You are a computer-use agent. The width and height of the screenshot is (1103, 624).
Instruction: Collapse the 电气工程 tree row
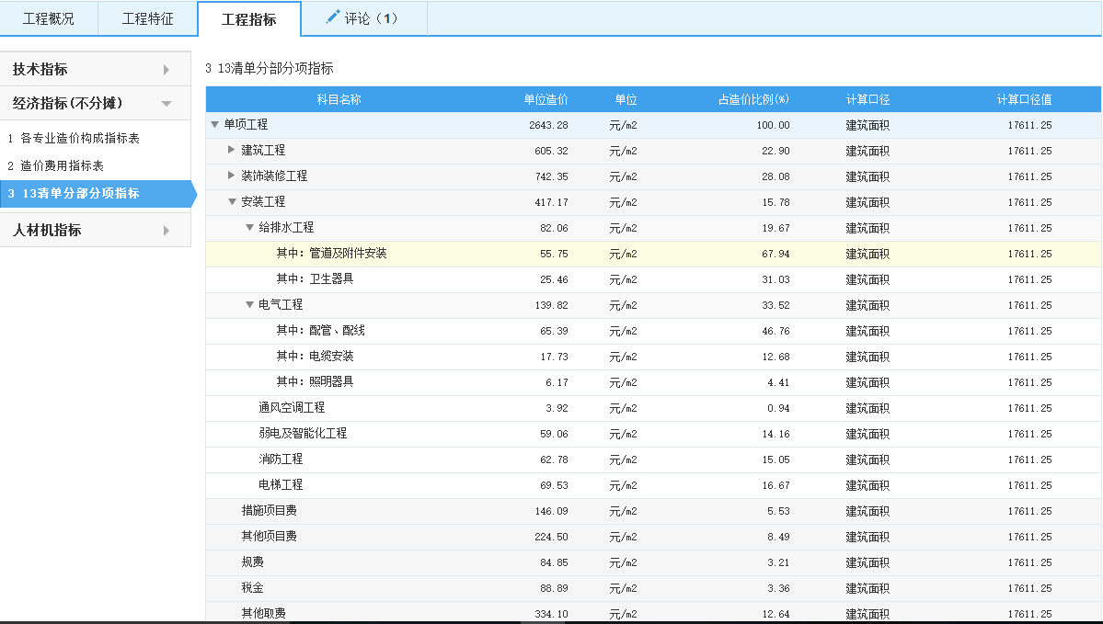coord(249,305)
